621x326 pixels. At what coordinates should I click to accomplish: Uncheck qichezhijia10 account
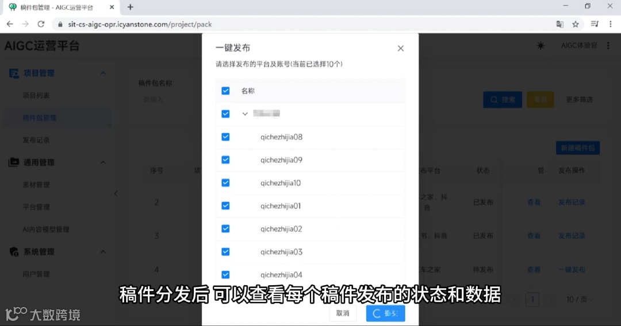[225, 183]
